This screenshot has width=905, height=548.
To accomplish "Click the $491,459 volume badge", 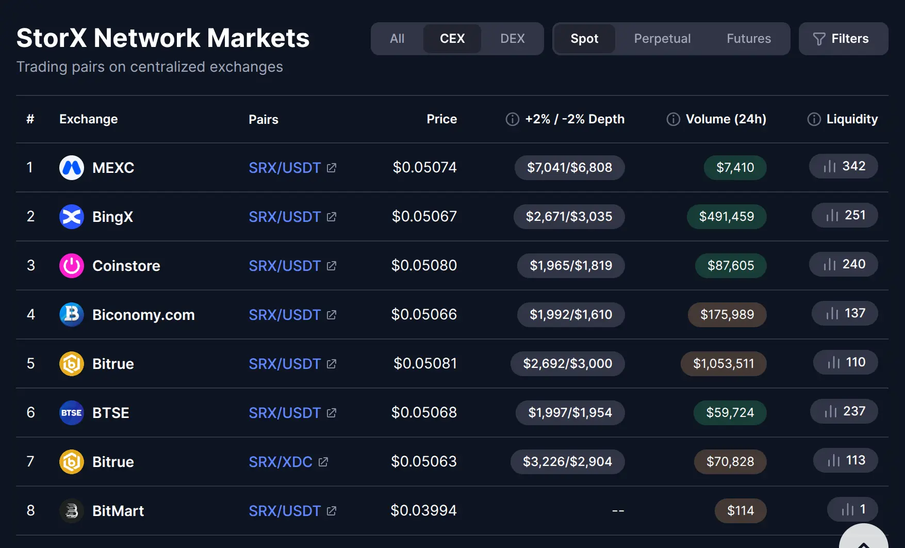I will pyautogui.click(x=727, y=217).
